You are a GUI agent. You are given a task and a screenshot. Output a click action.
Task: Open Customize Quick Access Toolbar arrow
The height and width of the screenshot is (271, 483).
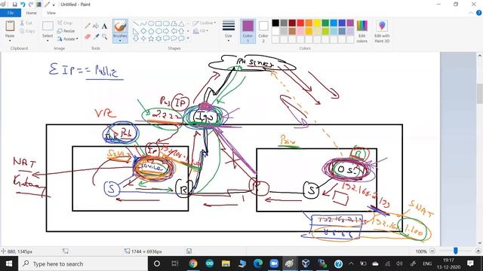54,5
